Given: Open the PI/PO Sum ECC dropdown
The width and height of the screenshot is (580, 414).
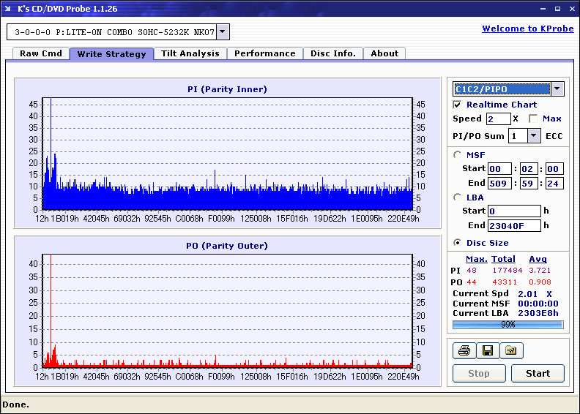Looking at the screenshot, I should [x=533, y=136].
